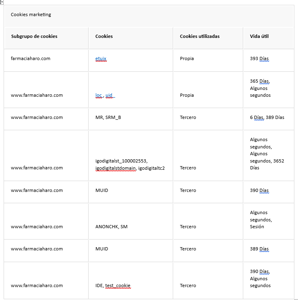Click the ANONCHK, SM cell
The height and width of the screenshot is (300, 298).
tap(131, 221)
